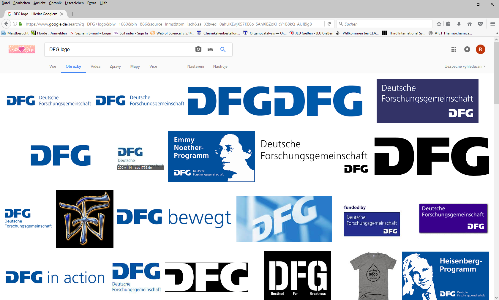Open Meistbesucht bookmark
Screen dimensions: 499x300
(15, 33)
